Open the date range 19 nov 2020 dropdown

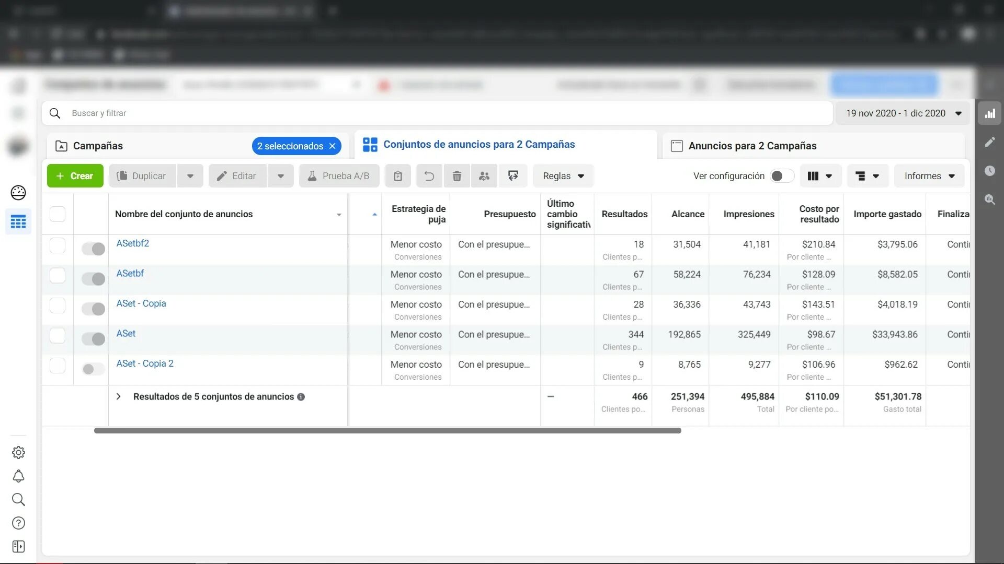tap(903, 113)
